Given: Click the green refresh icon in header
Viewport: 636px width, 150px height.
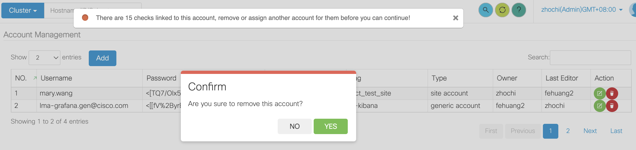Looking at the screenshot, I should point(502,10).
